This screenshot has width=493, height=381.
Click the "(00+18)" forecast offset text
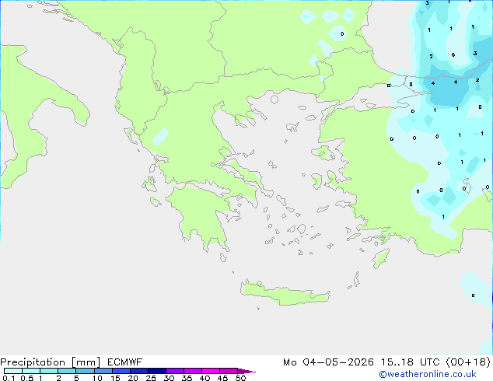click(x=468, y=362)
